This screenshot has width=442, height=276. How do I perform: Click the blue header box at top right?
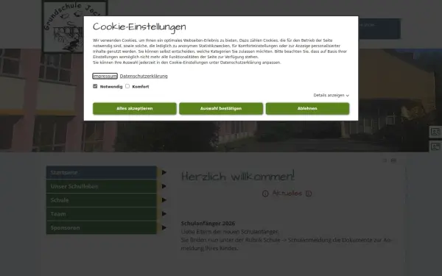pos(379,29)
